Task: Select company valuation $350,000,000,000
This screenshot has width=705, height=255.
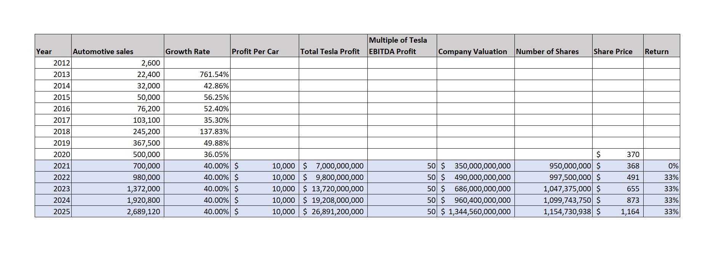Action: coord(476,166)
